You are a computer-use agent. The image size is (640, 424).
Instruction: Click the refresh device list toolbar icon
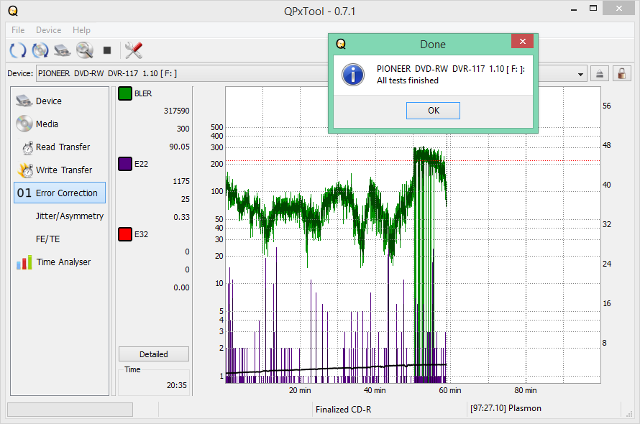coord(17,50)
